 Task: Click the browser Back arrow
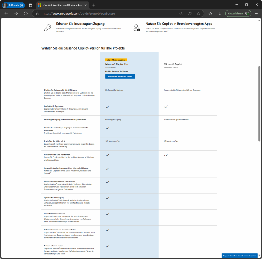point(6,13)
